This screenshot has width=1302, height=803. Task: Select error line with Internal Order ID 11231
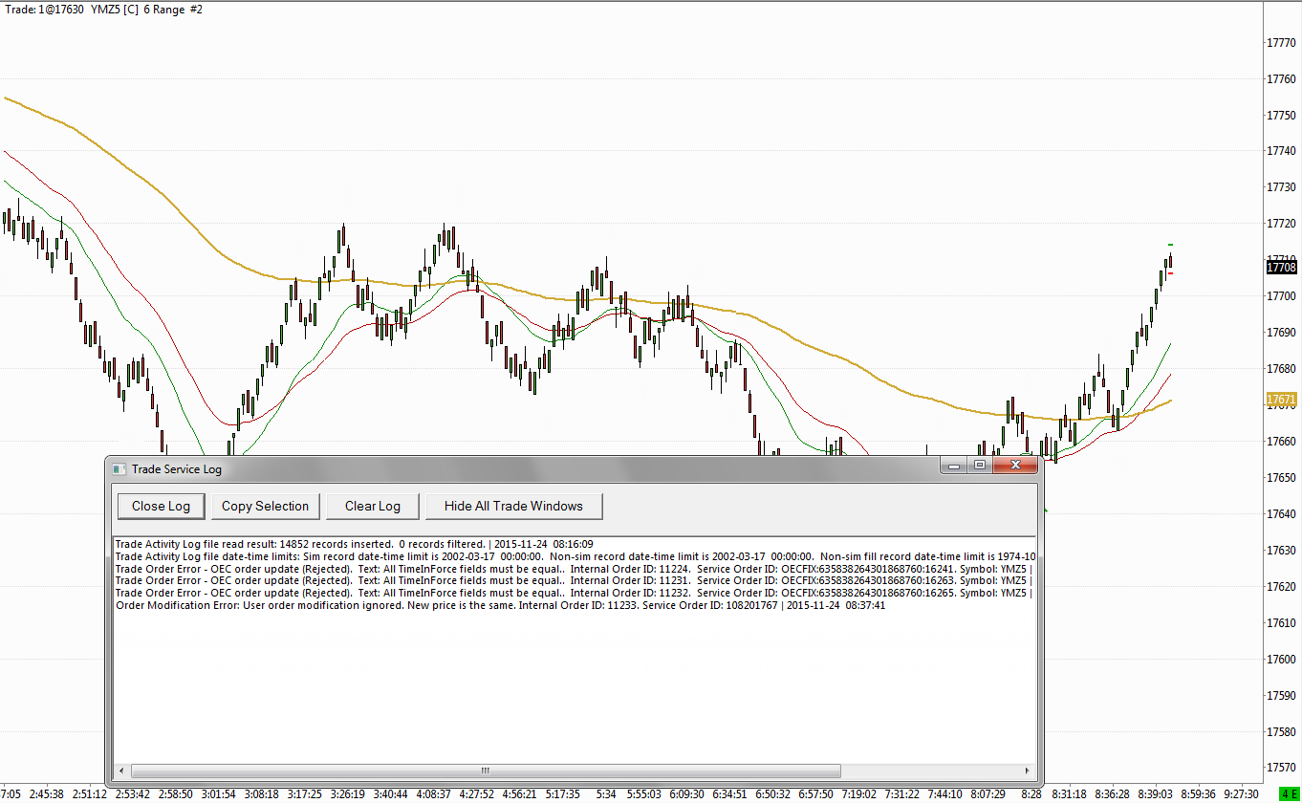[x=575, y=581]
